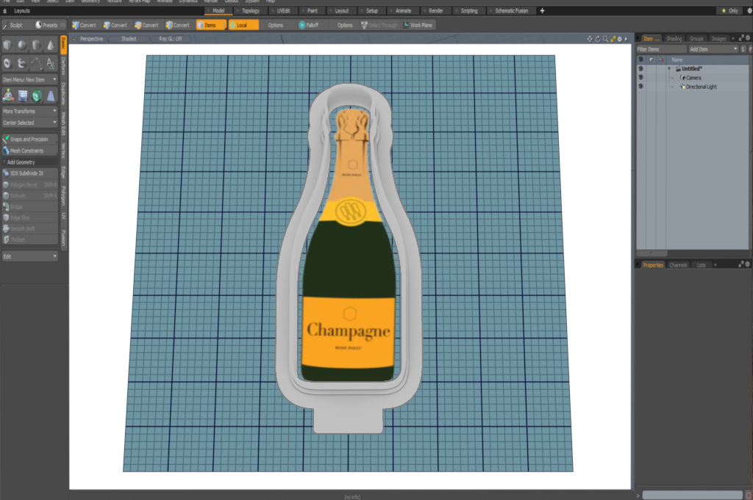Click the Work Plane button
This screenshot has width=753, height=500.
point(418,25)
